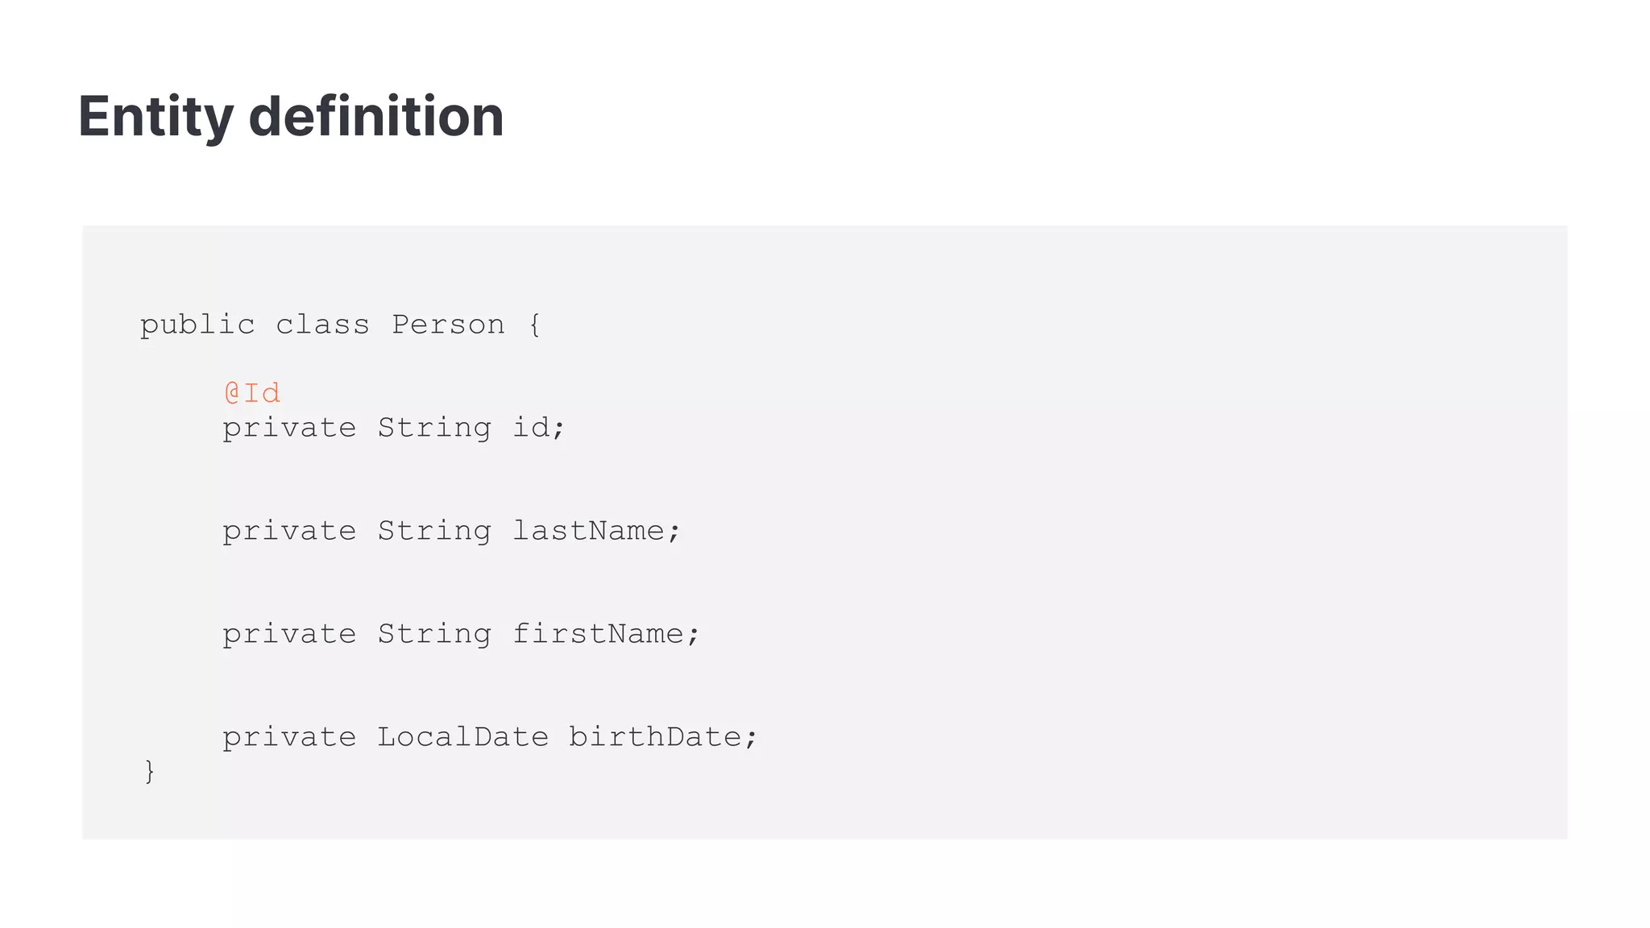Click the orange @Id annotation
1650x928 pixels.
pos(252,393)
